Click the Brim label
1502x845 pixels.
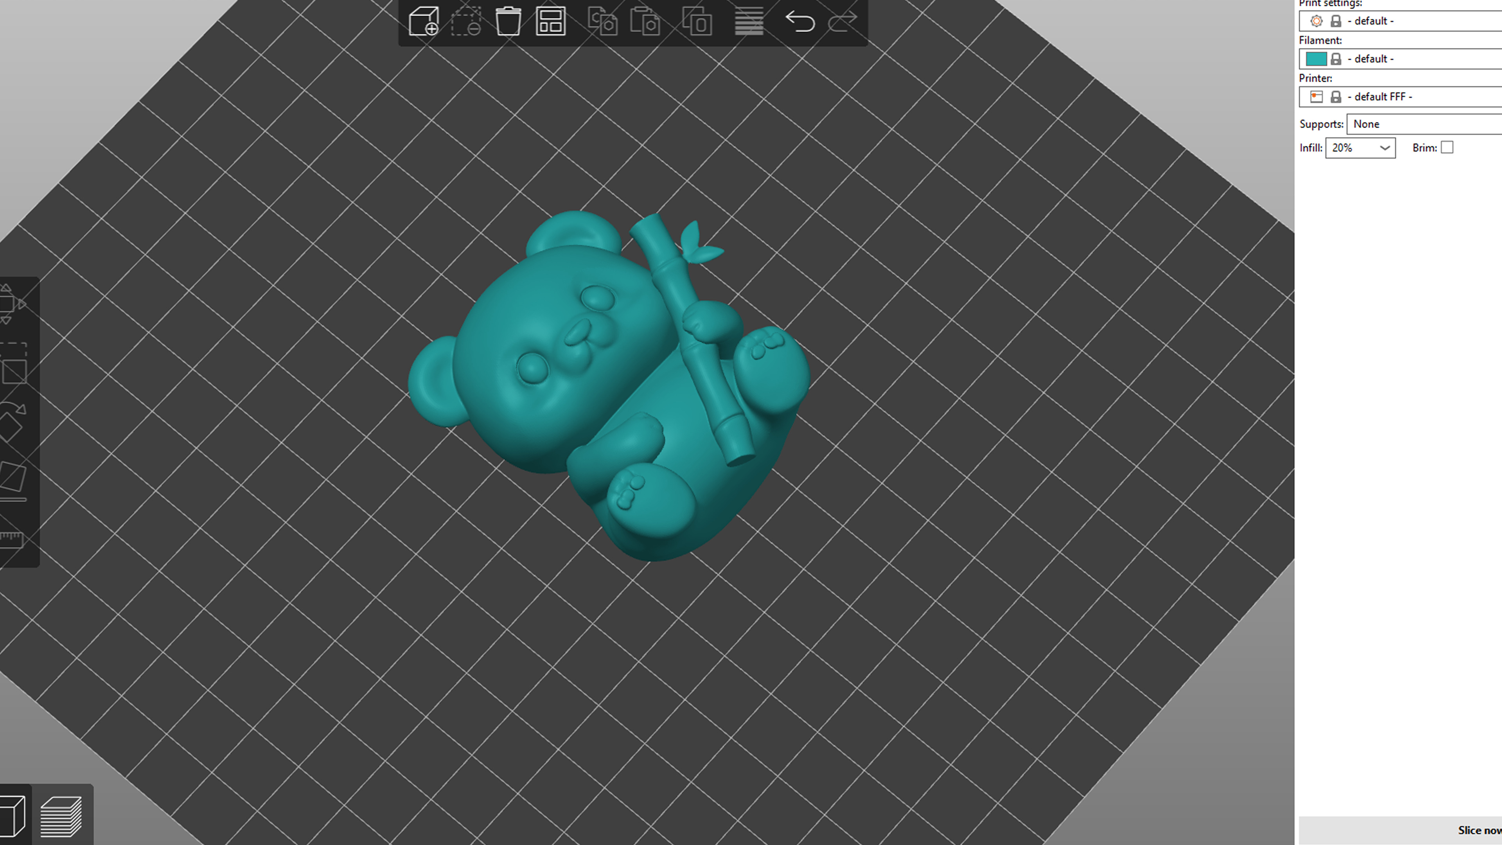1425,148
